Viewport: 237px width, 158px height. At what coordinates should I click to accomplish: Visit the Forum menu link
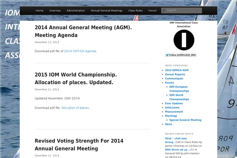point(152,11)
